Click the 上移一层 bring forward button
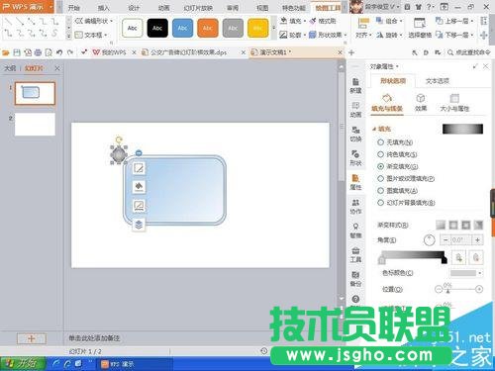495x371 pixels. [454, 21]
